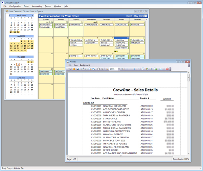This screenshot has width=203, height=171.
Task: Open the dropdown arrow next to Export icon
Action: 158,69
